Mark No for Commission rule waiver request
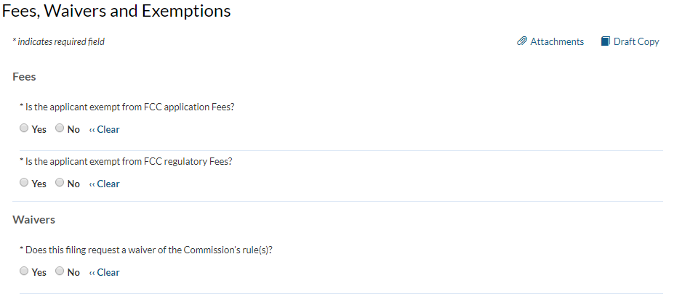 60,271
